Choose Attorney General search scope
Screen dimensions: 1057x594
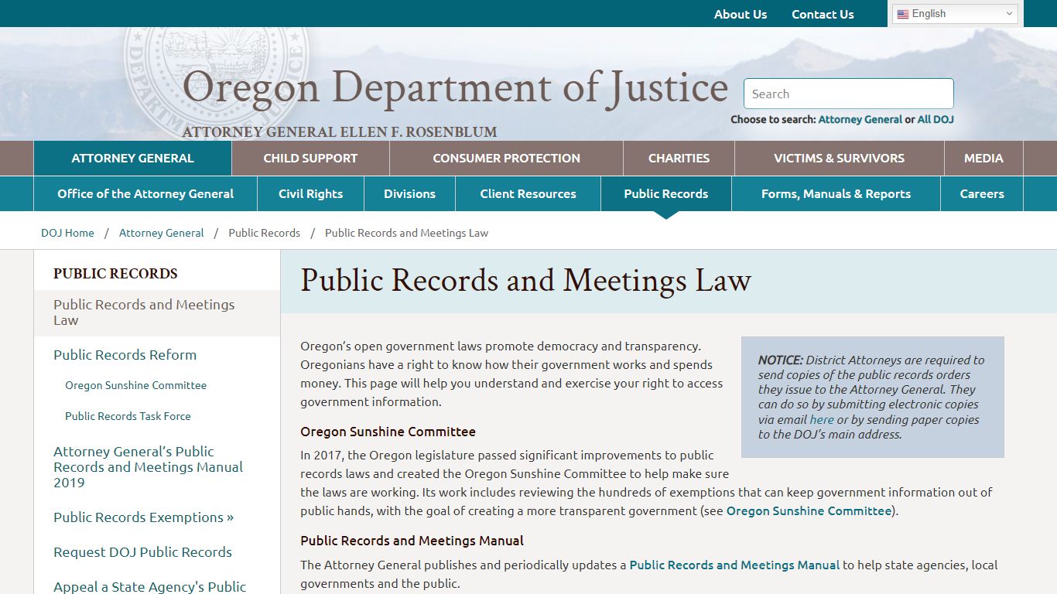click(860, 119)
